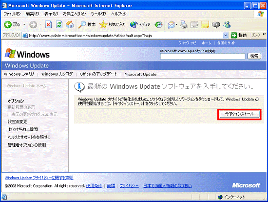Open the Favorites star (お気に入り) button

click(x=113, y=25)
